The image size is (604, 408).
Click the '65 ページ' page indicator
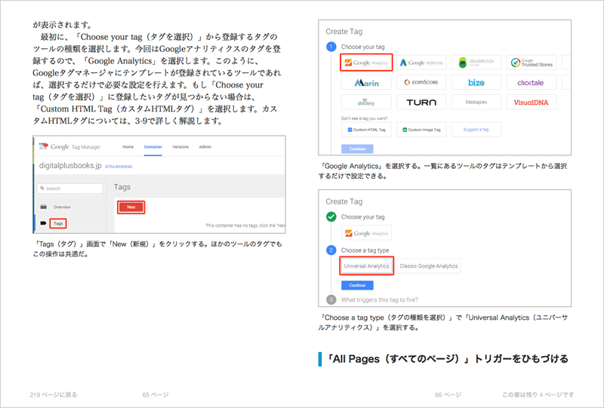pyautogui.click(x=156, y=394)
